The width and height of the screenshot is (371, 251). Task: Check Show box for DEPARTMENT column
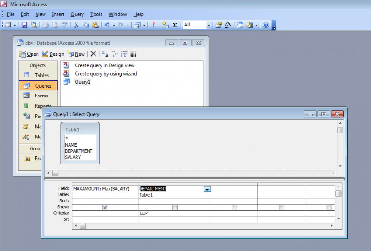(175, 207)
